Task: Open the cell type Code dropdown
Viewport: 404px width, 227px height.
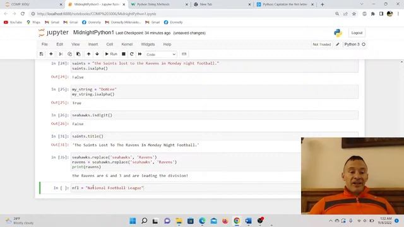Action: tap(161, 54)
